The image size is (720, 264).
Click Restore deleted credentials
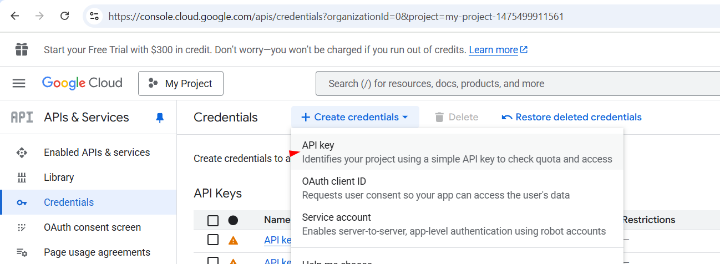[x=571, y=117]
